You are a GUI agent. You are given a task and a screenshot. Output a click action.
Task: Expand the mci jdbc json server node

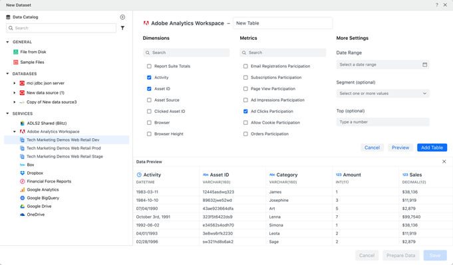click(15, 83)
